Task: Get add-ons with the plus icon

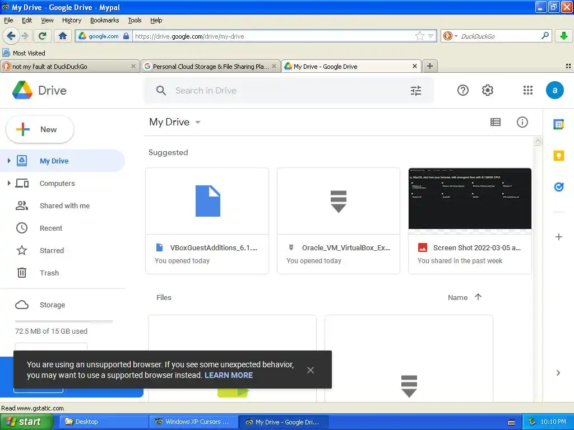Action: tap(559, 237)
